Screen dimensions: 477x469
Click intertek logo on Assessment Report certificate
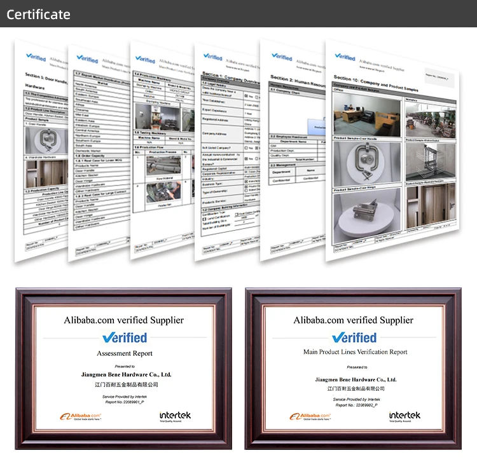(x=176, y=416)
